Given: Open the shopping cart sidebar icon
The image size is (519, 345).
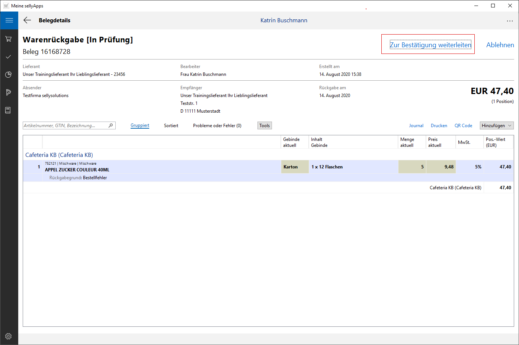Looking at the screenshot, I should [9, 39].
